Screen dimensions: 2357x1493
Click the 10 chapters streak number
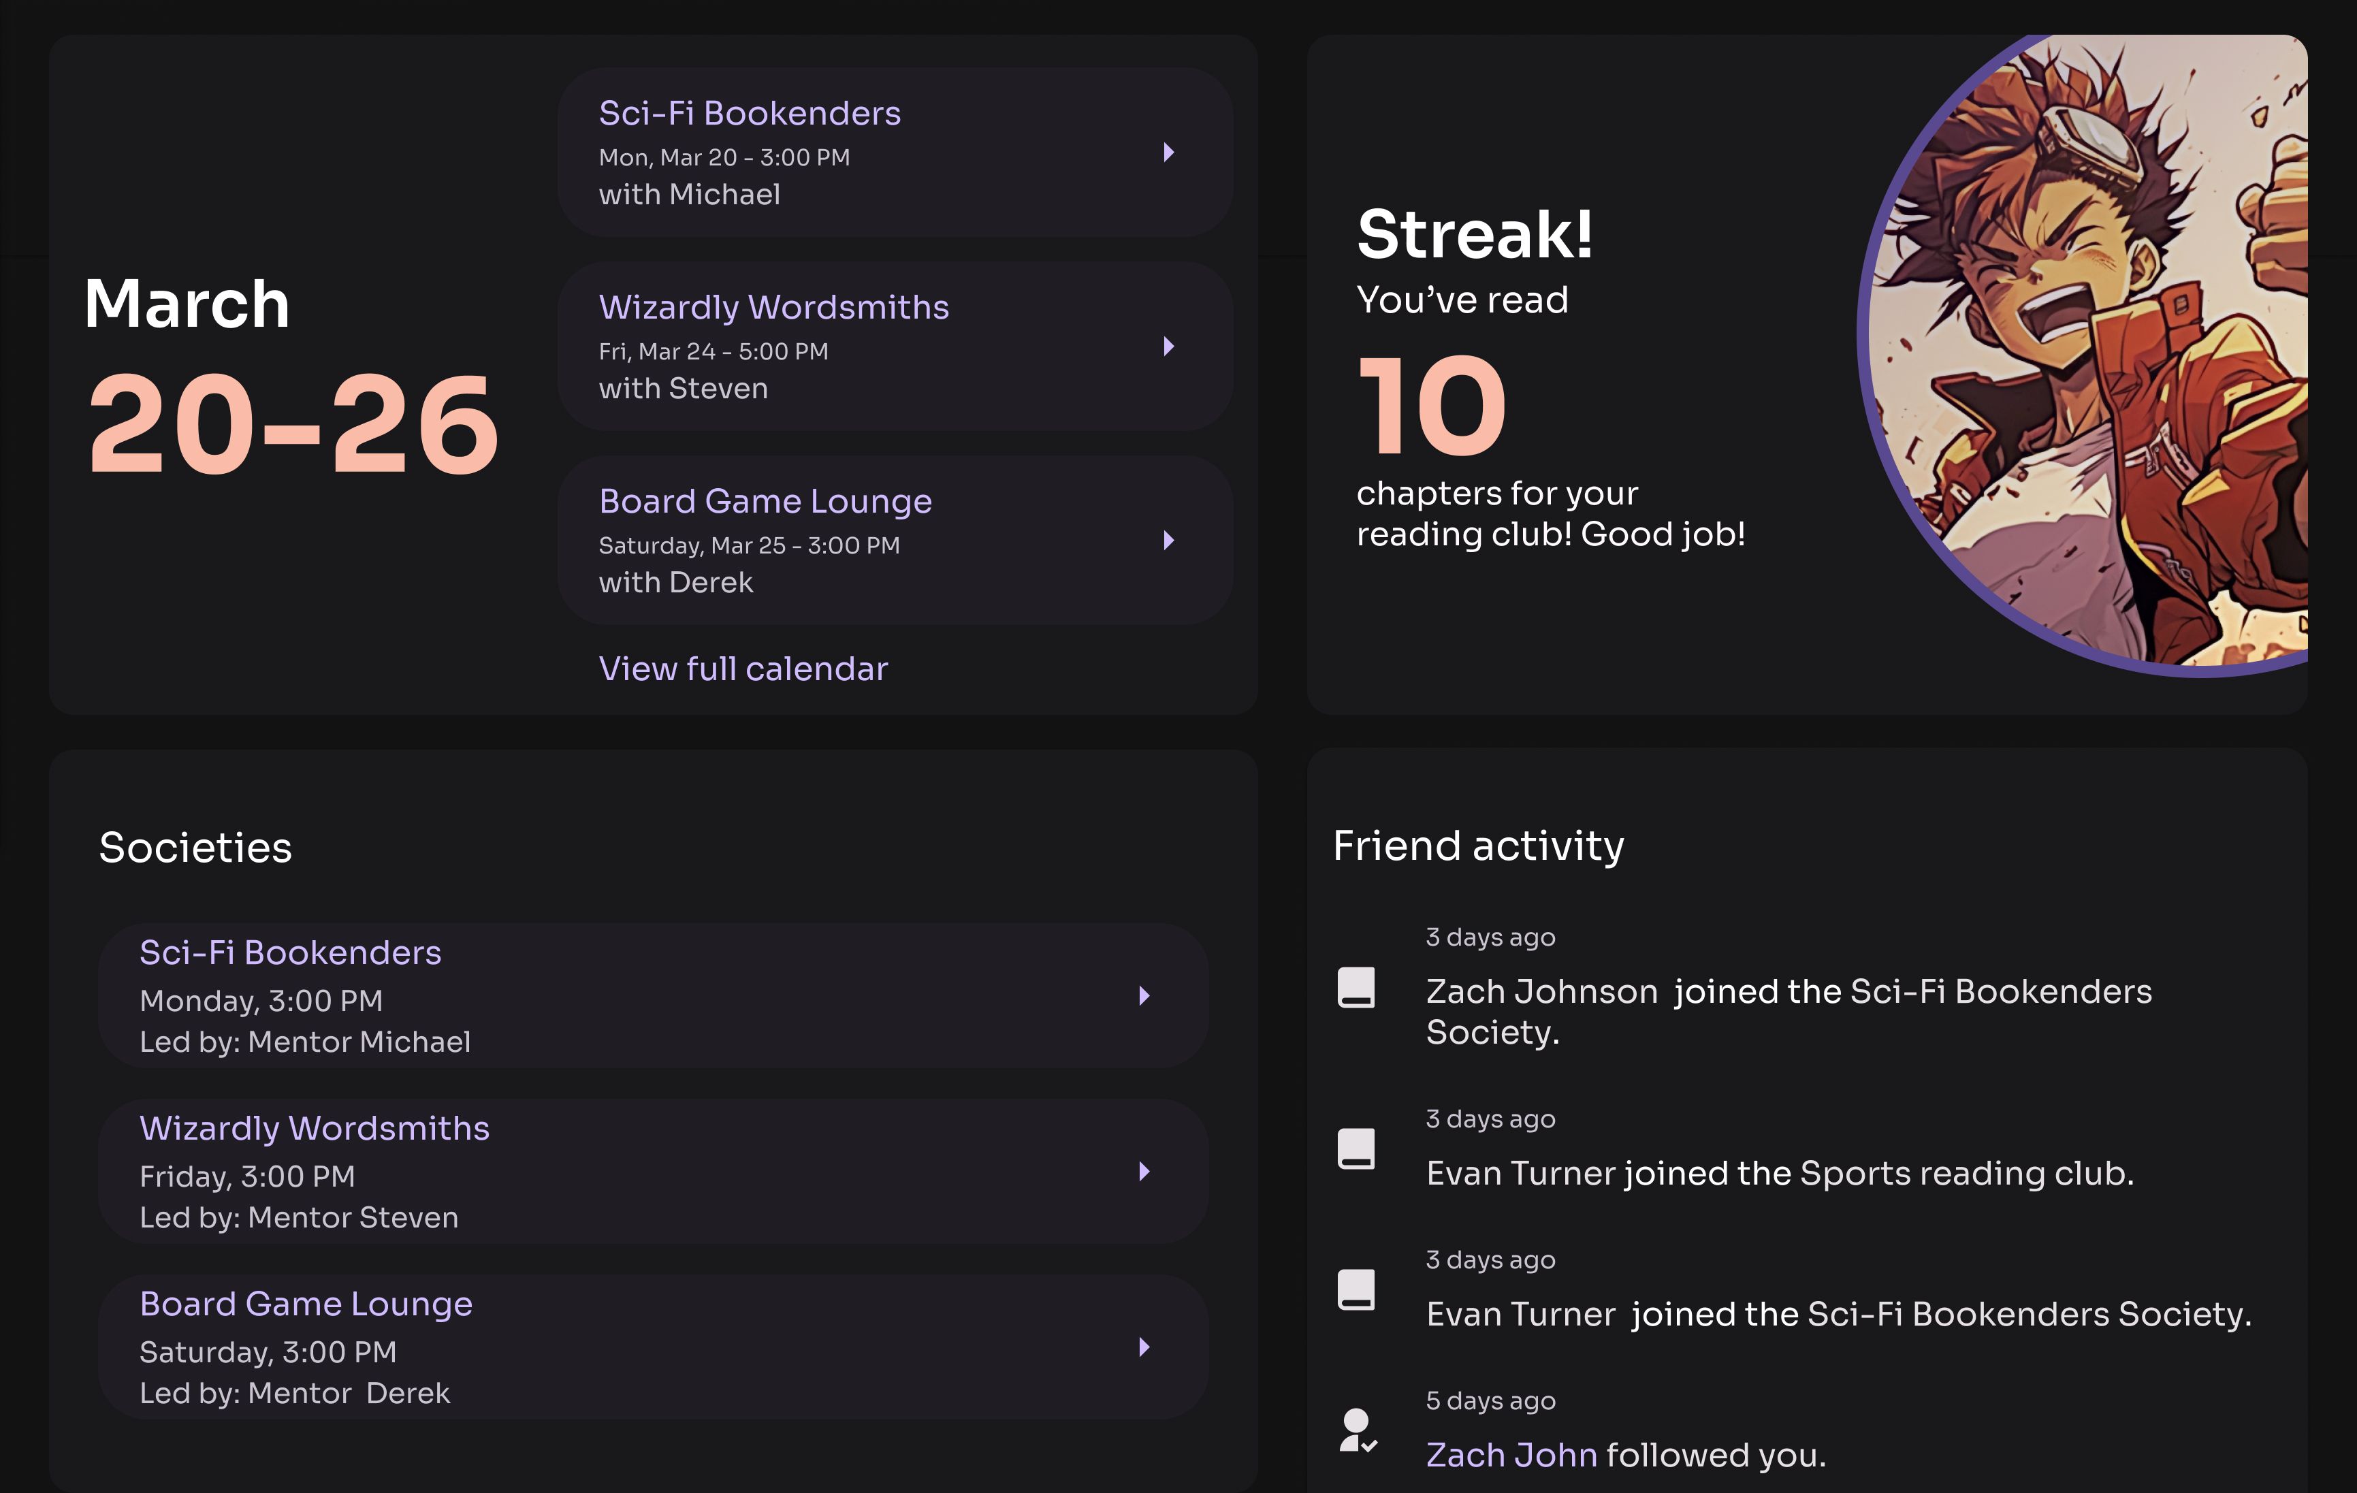[x=1432, y=406]
